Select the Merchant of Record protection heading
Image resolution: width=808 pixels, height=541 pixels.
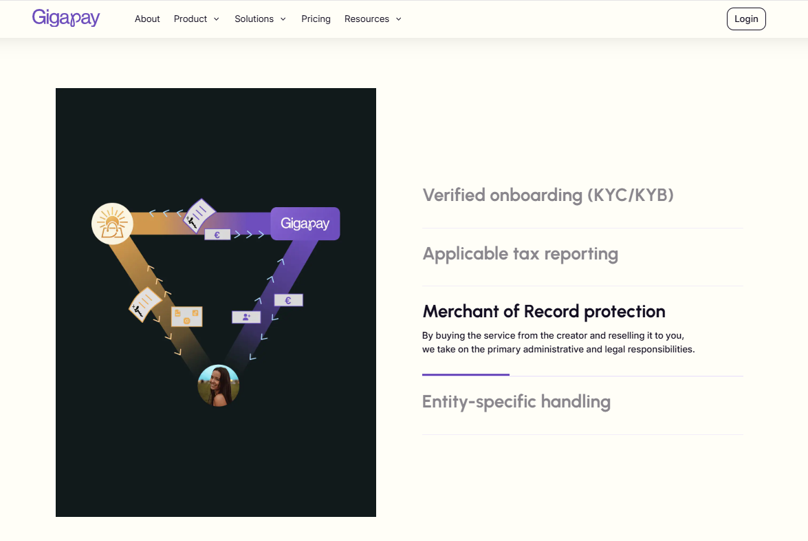tap(544, 312)
